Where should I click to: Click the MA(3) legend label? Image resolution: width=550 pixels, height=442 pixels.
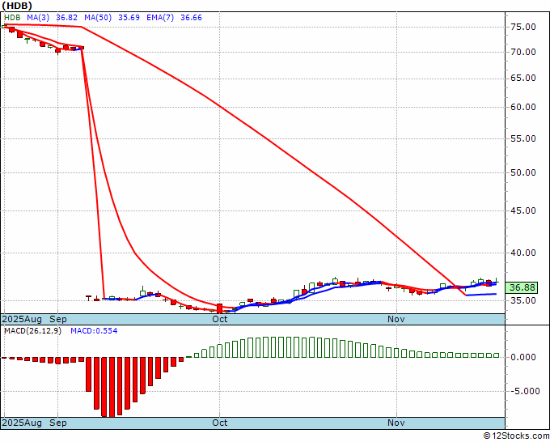[38, 18]
